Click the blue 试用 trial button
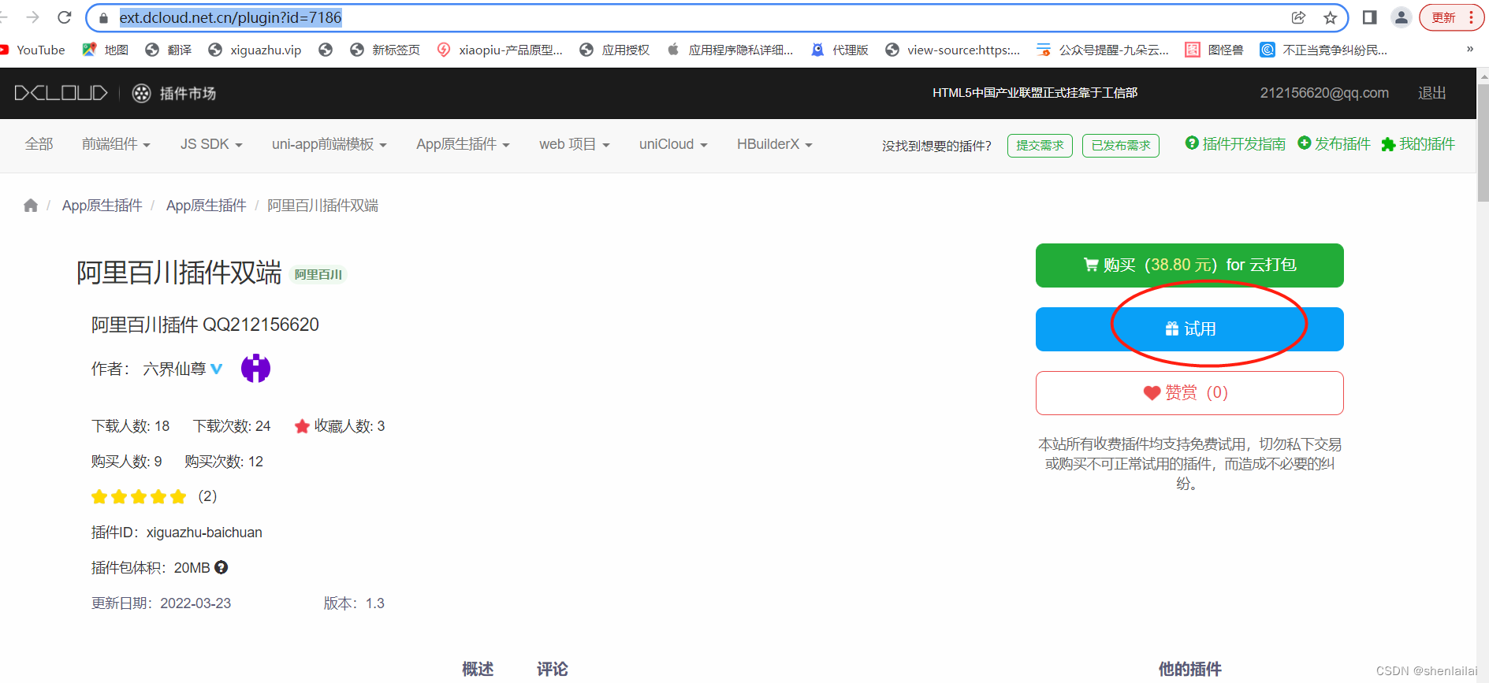The height and width of the screenshot is (683, 1489). click(1189, 329)
